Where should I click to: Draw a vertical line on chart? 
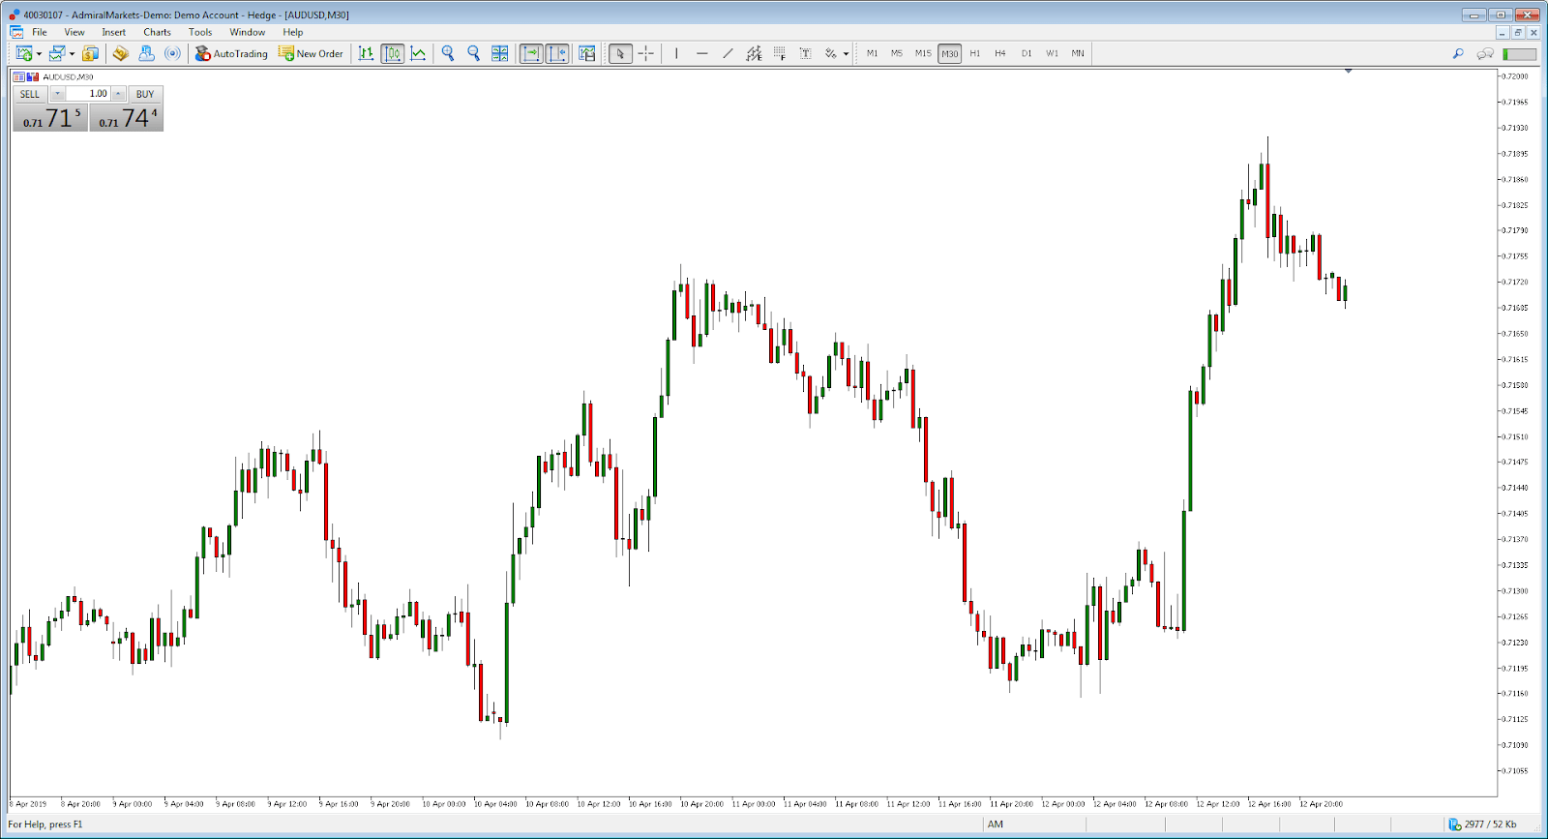pos(676,53)
